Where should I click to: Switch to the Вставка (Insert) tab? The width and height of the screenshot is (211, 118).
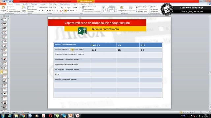[x=18, y=4]
